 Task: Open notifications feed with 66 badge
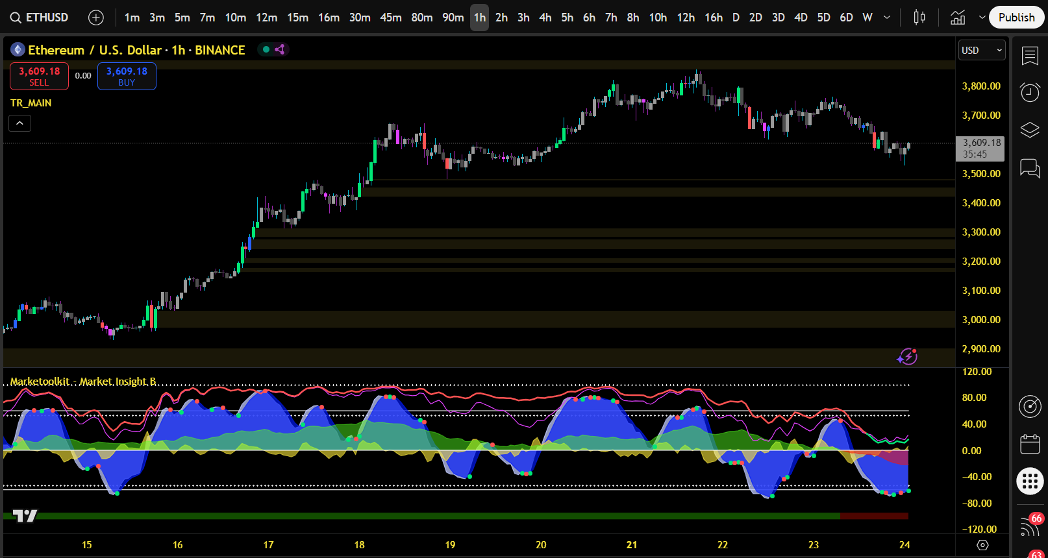(x=1030, y=524)
